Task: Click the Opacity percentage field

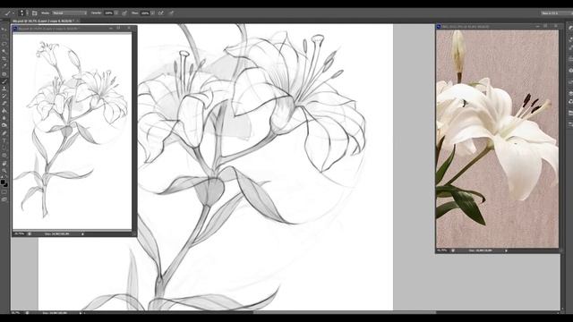Action: tap(109, 13)
